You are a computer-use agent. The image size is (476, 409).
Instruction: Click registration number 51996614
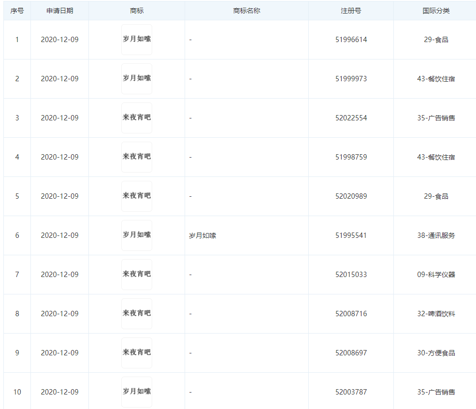351,40
